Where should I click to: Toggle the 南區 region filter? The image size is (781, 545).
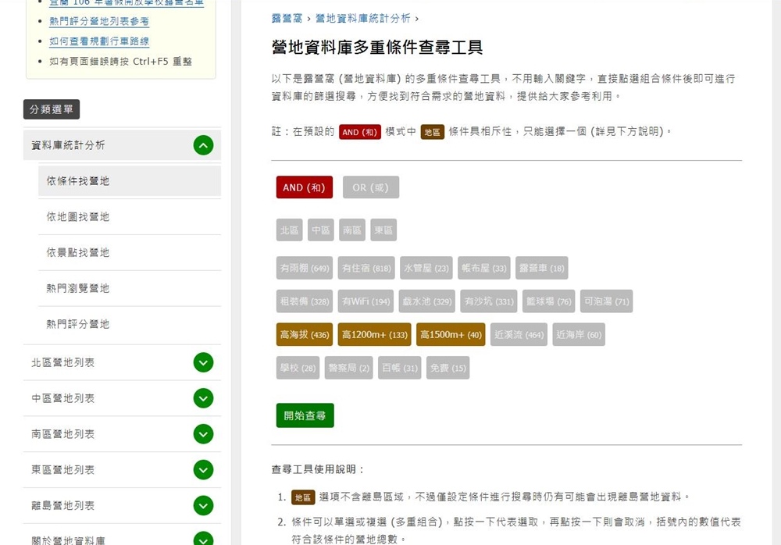point(352,230)
